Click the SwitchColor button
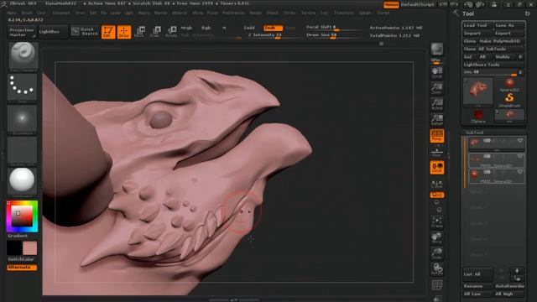 (x=21, y=259)
